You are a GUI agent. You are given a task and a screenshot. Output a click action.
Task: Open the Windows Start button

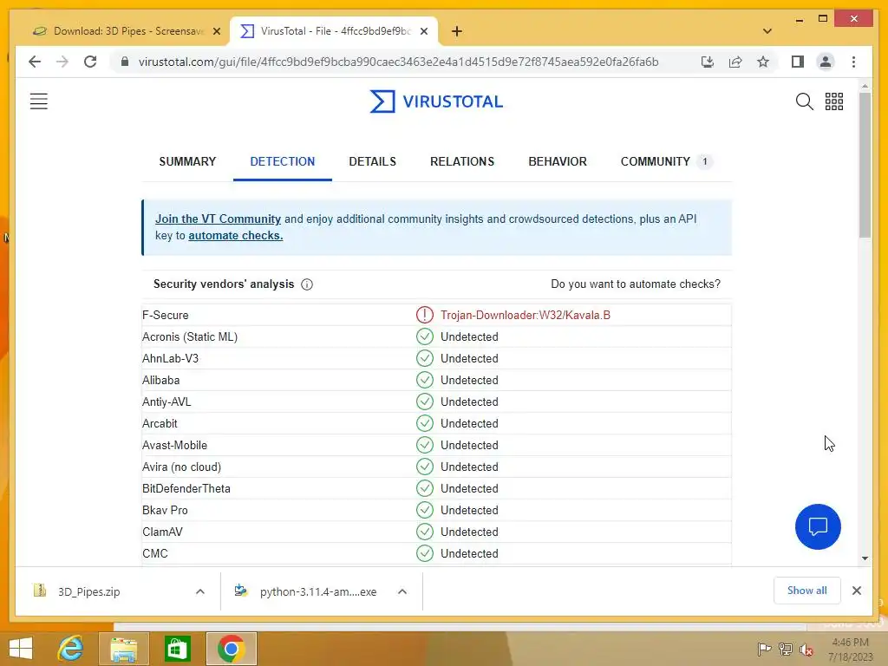point(21,649)
